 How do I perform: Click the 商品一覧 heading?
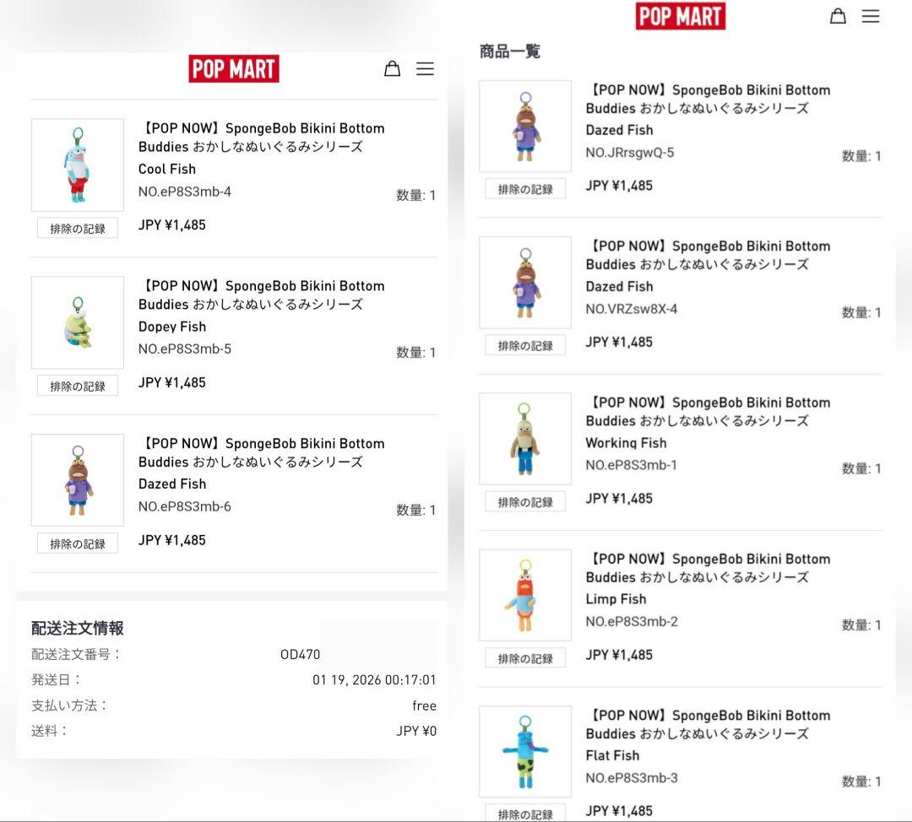509,51
